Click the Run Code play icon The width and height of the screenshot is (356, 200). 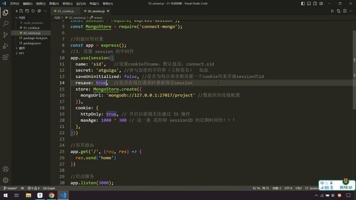pos(332,11)
